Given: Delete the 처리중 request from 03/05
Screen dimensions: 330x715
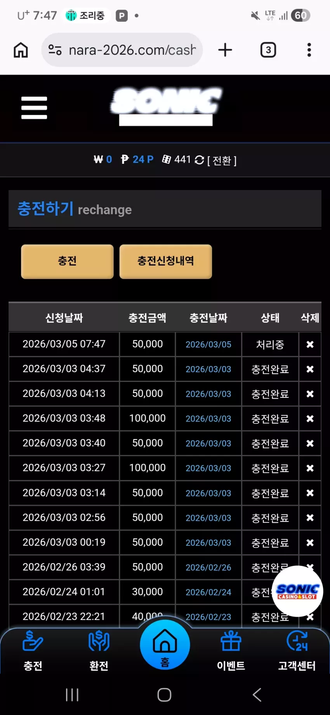Looking at the screenshot, I should (310, 344).
